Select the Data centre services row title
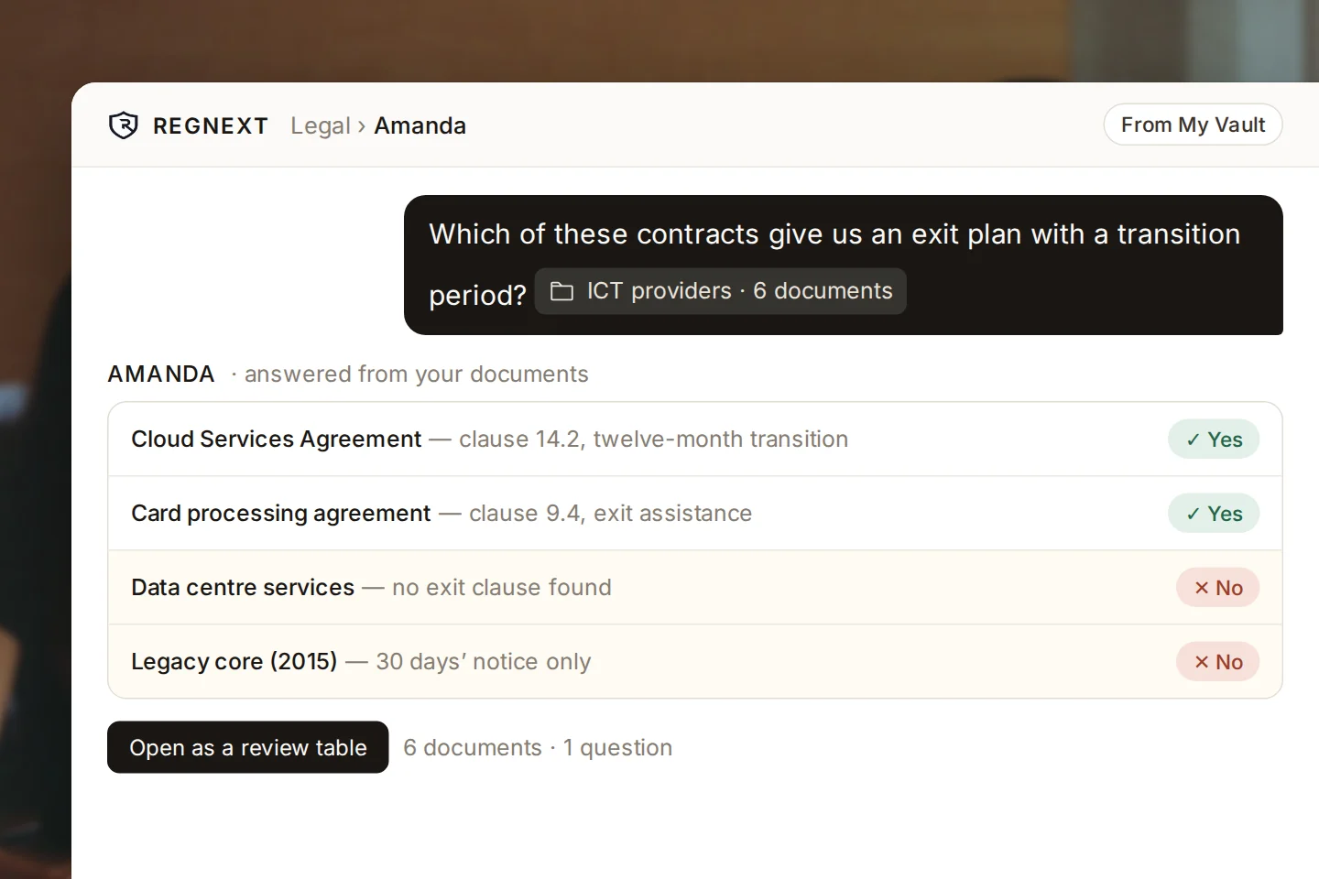The image size is (1319, 879). [243, 588]
